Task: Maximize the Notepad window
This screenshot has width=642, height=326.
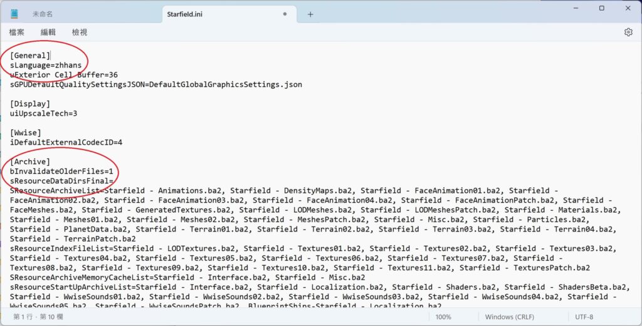Action: pos(601,8)
